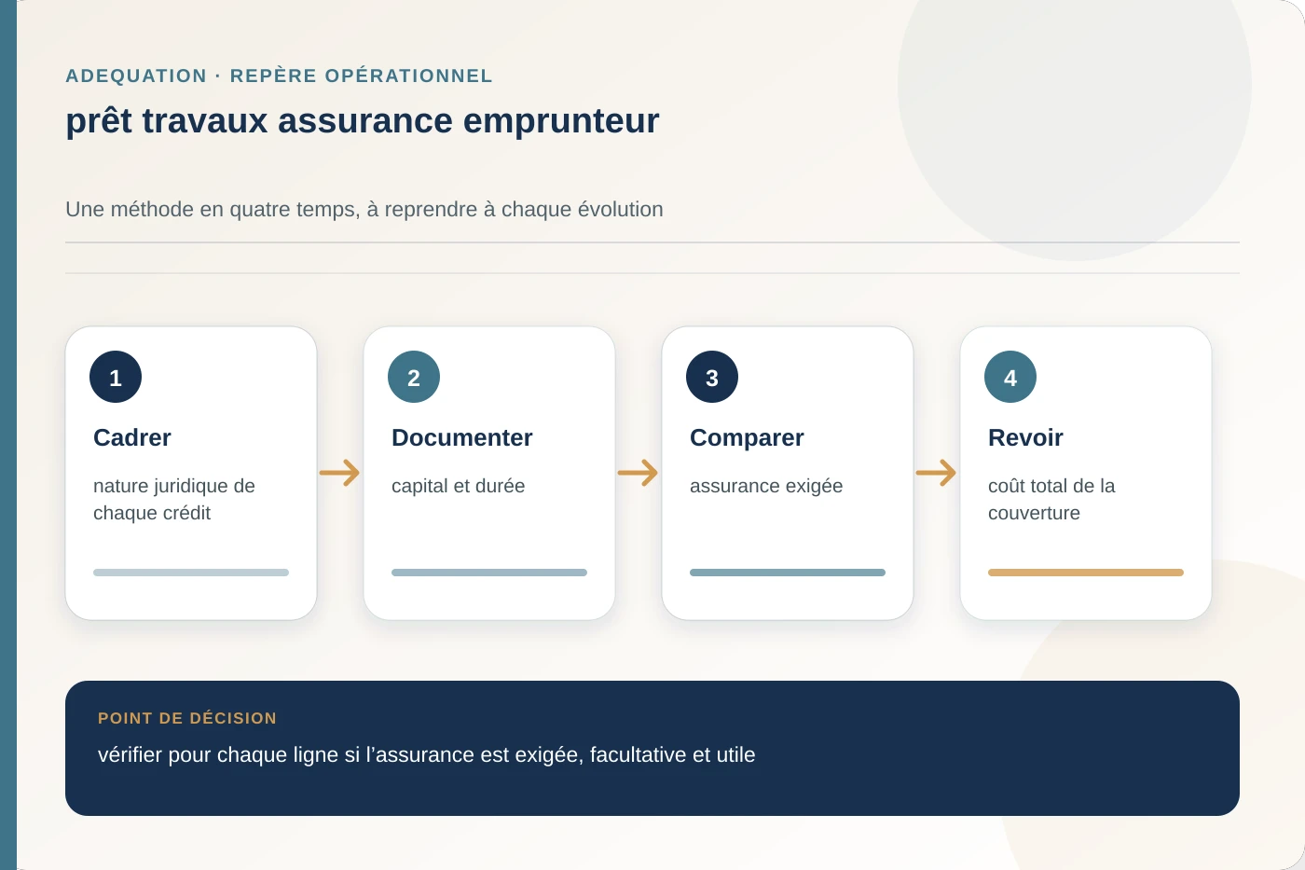This screenshot has height=870, width=1305.
Task: Click the arrow between Documenter and Comparer
Action: click(x=638, y=473)
